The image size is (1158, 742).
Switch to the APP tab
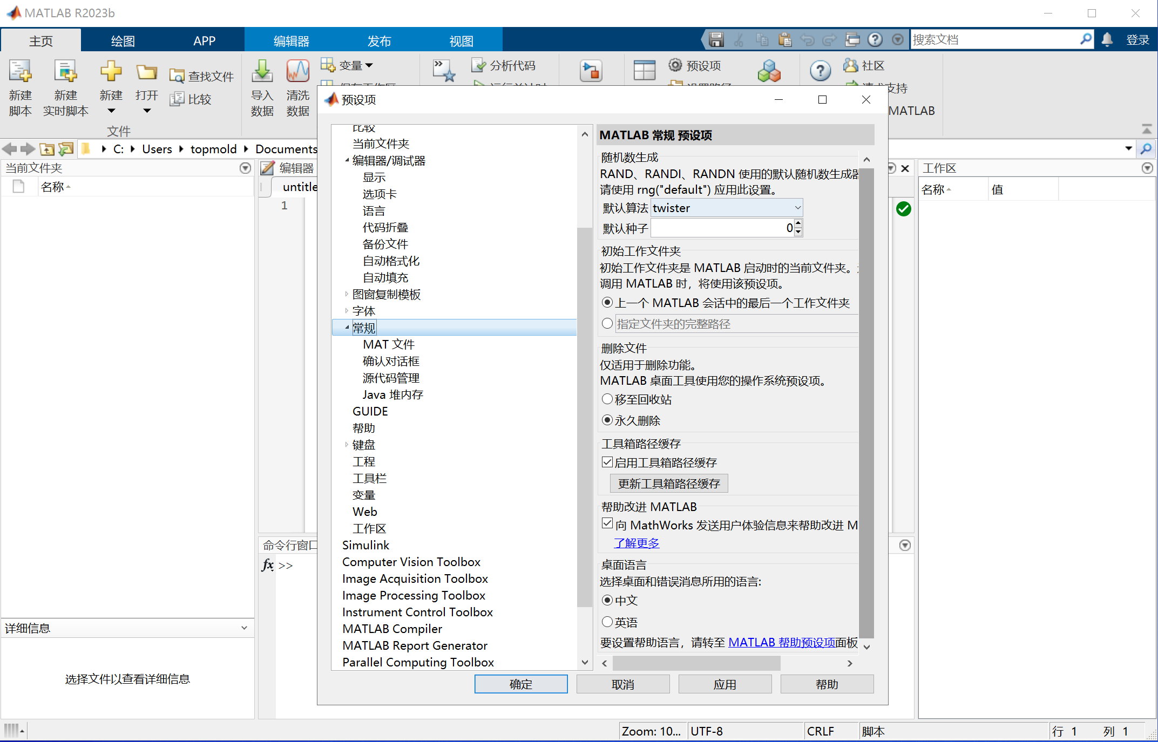coord(204,40)
